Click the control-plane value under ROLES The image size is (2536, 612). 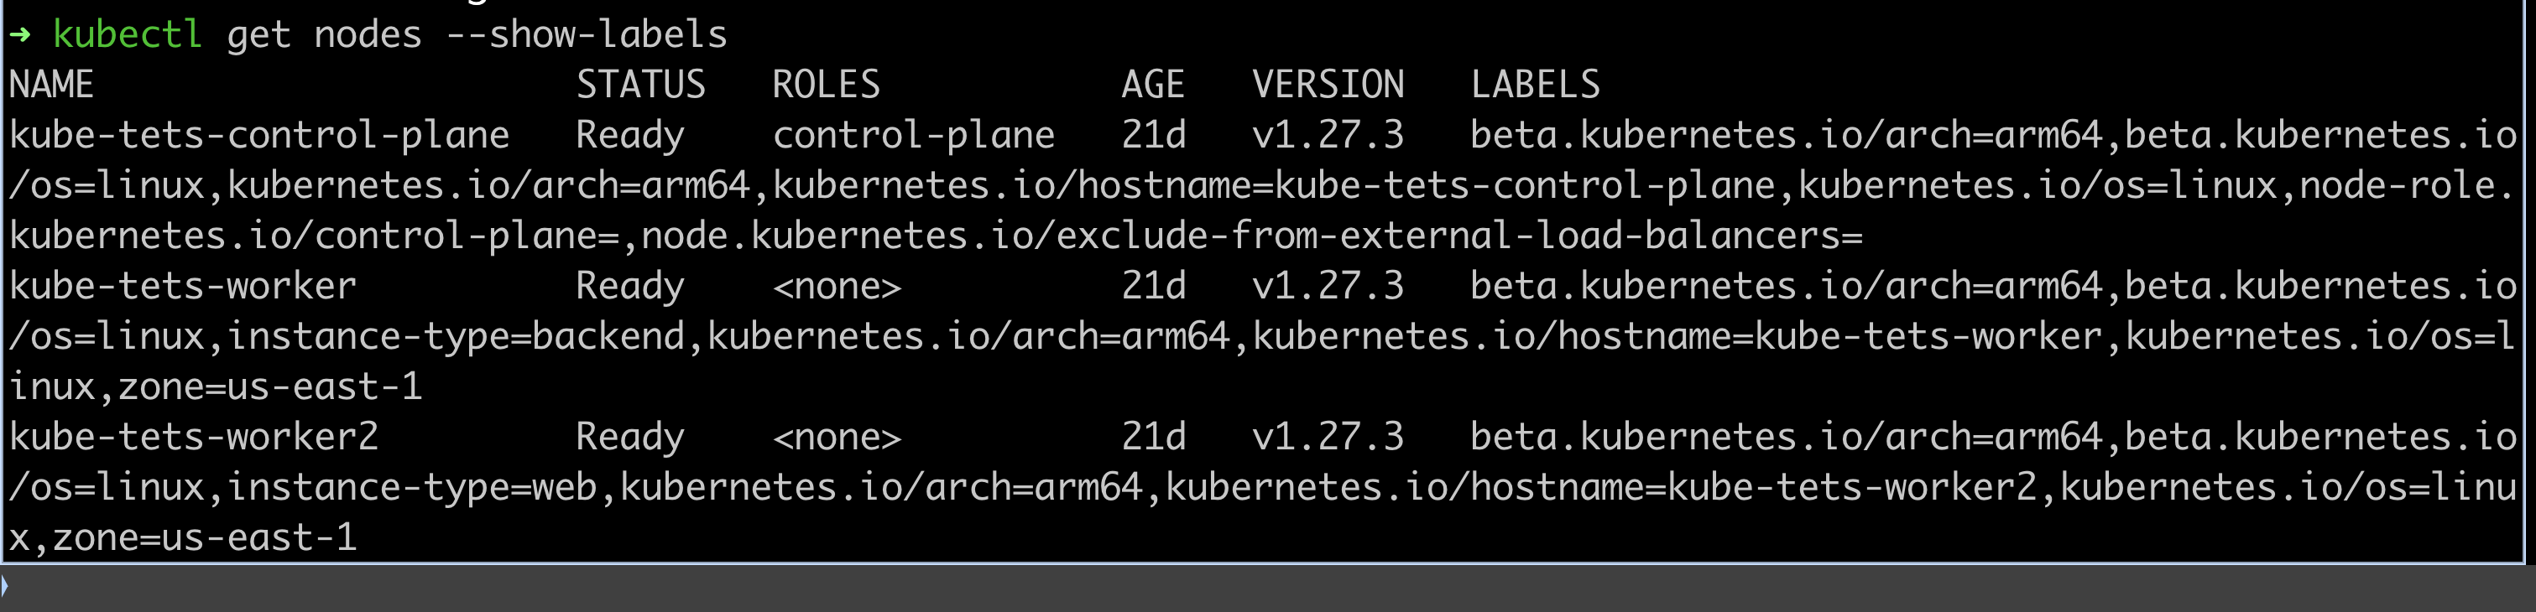914,136
